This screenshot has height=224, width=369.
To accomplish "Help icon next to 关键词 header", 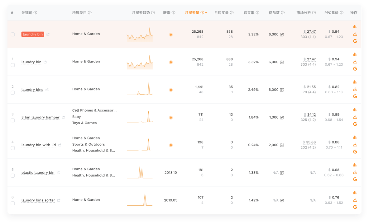I will tap(35, 13).
